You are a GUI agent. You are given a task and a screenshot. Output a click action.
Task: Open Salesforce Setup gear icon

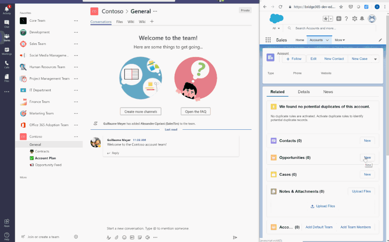[355, 19]
